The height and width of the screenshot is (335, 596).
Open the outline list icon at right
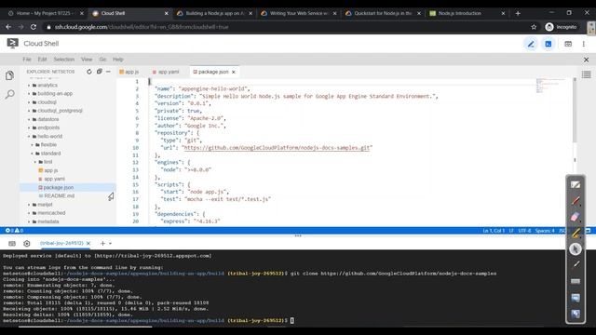point(586,74)
